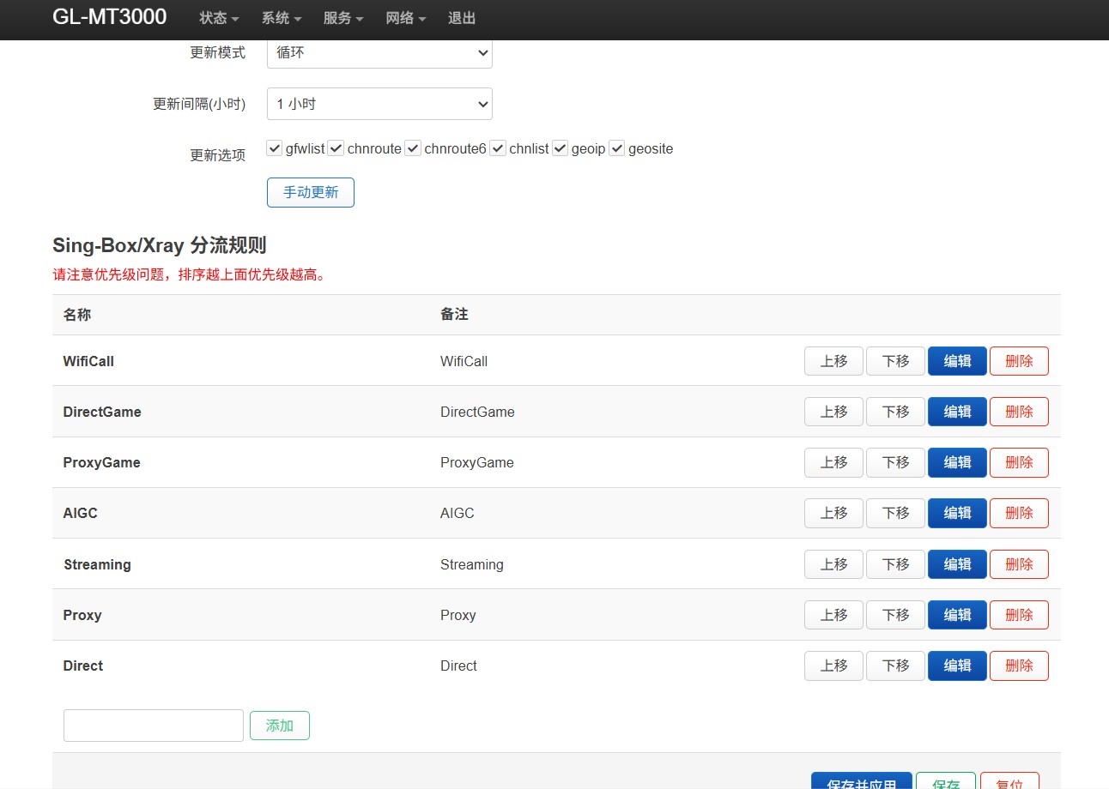This screenshot has height=789, width=1109.
Task: Expand the 网络 navigation menu
Action: point(405,18)
